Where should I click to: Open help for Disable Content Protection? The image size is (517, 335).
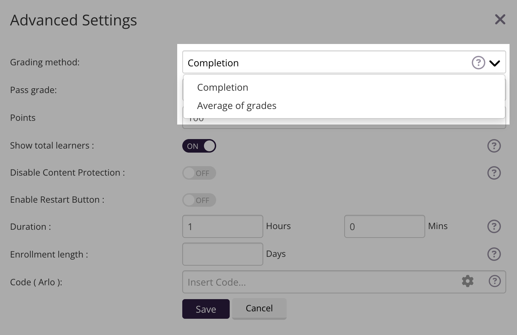tap(494, 173)
